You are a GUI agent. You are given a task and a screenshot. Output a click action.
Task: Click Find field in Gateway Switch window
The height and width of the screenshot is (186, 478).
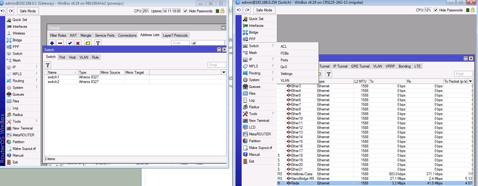point(217,65)
